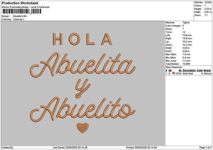
Task: Click the Brick Red color swatch
Action: click(x=173, y=73)
